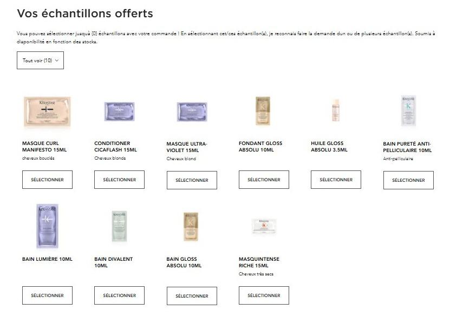The image size is (463, 323).
Task: Select the Fondant Gloss Absolu 10ML sample
Action: pos(264,180)
